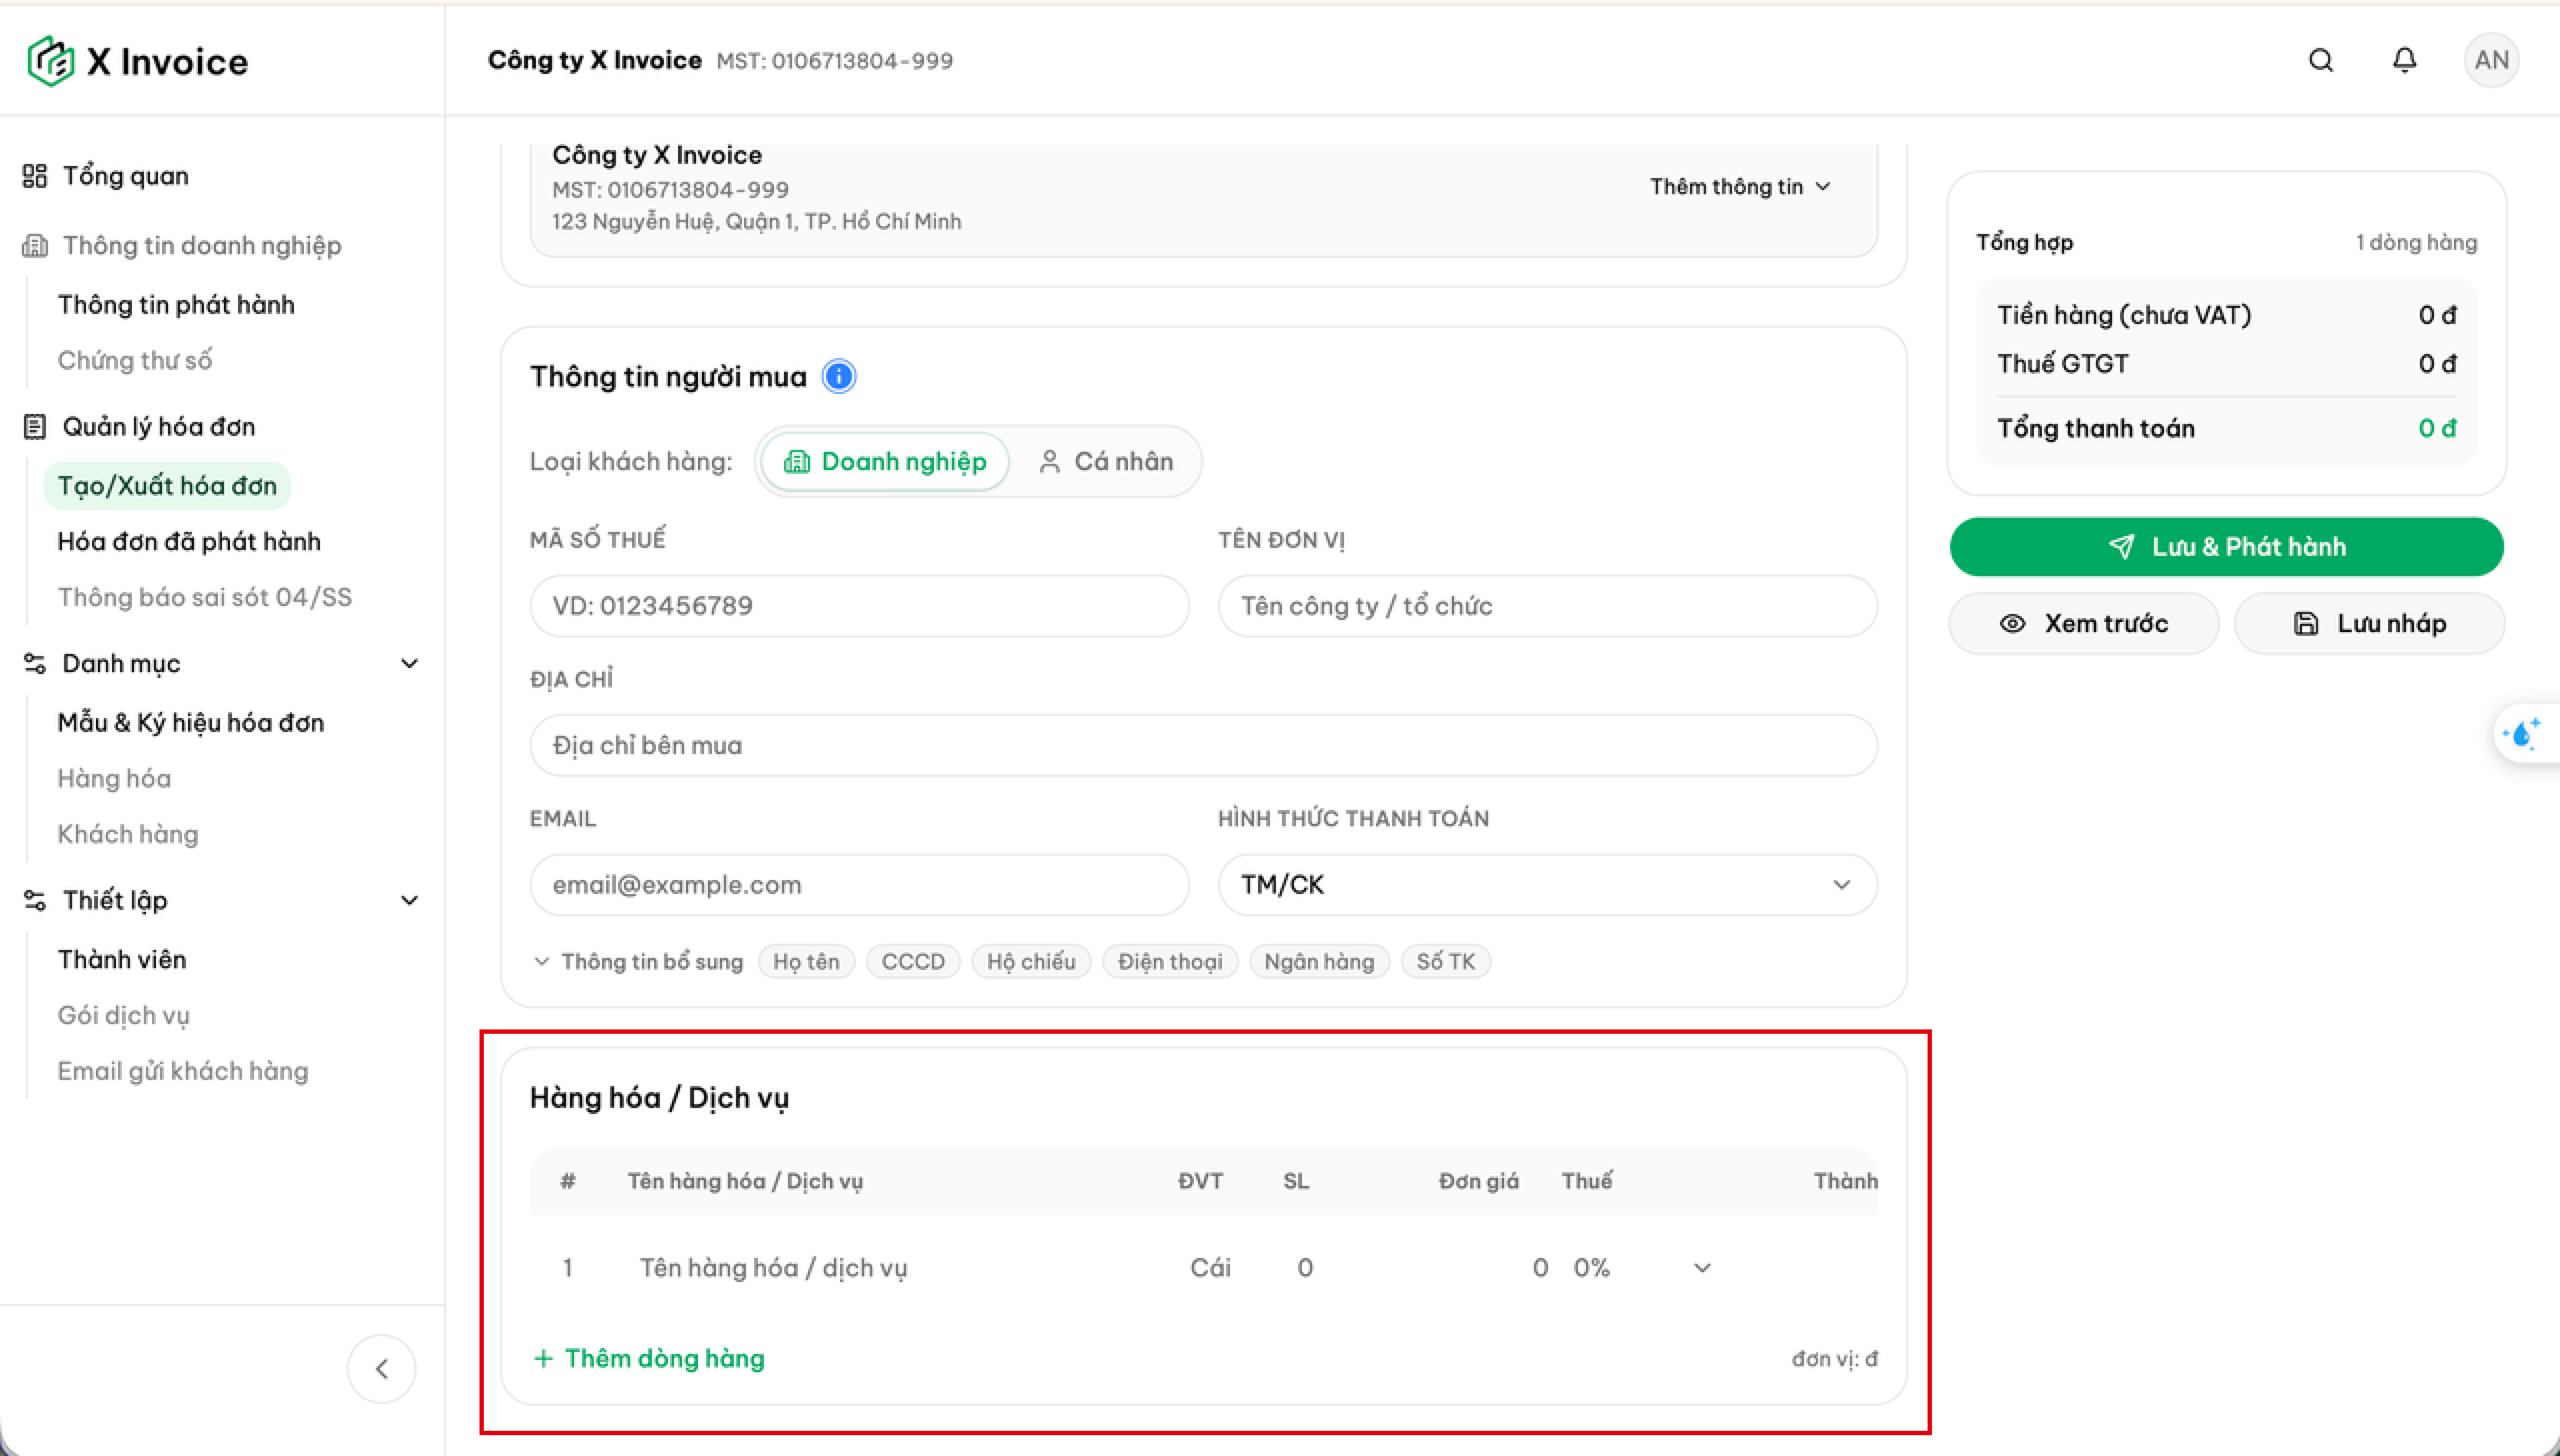Click Lưu & Phát hành button
This screenshot has width=2560, height=1456.
click(2226, 547)
